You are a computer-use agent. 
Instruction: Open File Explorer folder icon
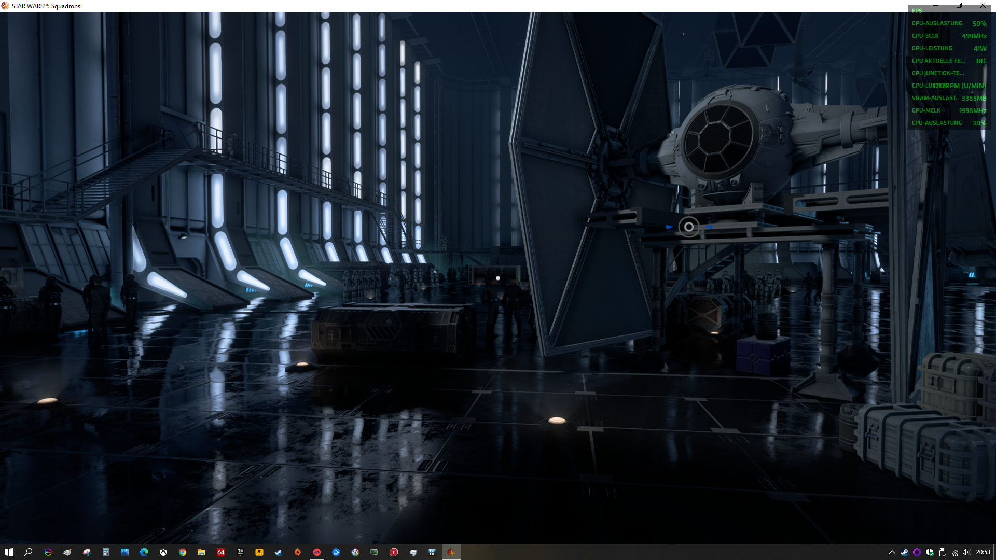202,552
